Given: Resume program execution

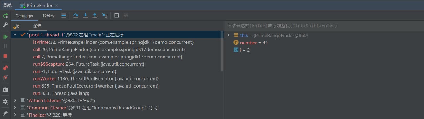Looking at the screenshot, I should (x=5, y=37).
